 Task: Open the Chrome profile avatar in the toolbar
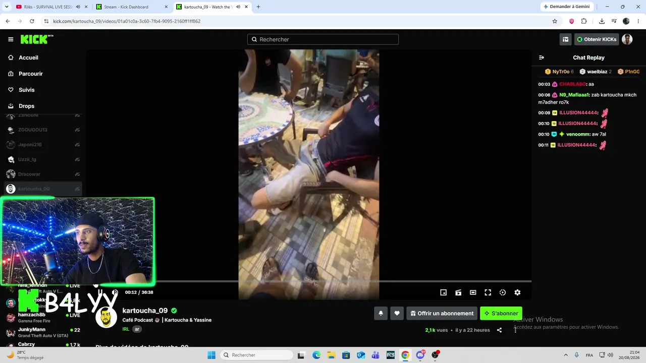pyautogui.click(x=626, y=21)
